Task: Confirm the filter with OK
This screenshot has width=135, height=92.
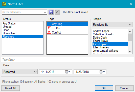Action: pyautogui.click(x=104, y=88)
